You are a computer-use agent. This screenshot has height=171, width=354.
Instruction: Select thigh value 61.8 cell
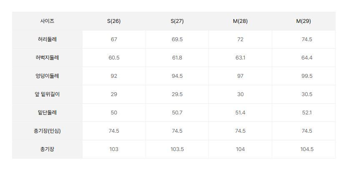(177, 58)
